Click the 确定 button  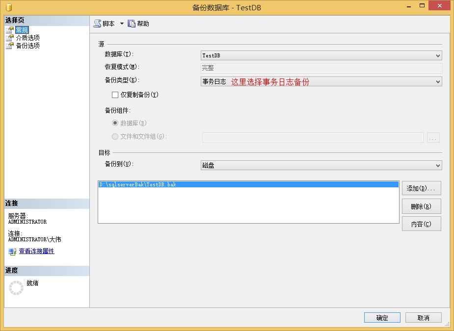pyautogui.click(x=382, y=318)
